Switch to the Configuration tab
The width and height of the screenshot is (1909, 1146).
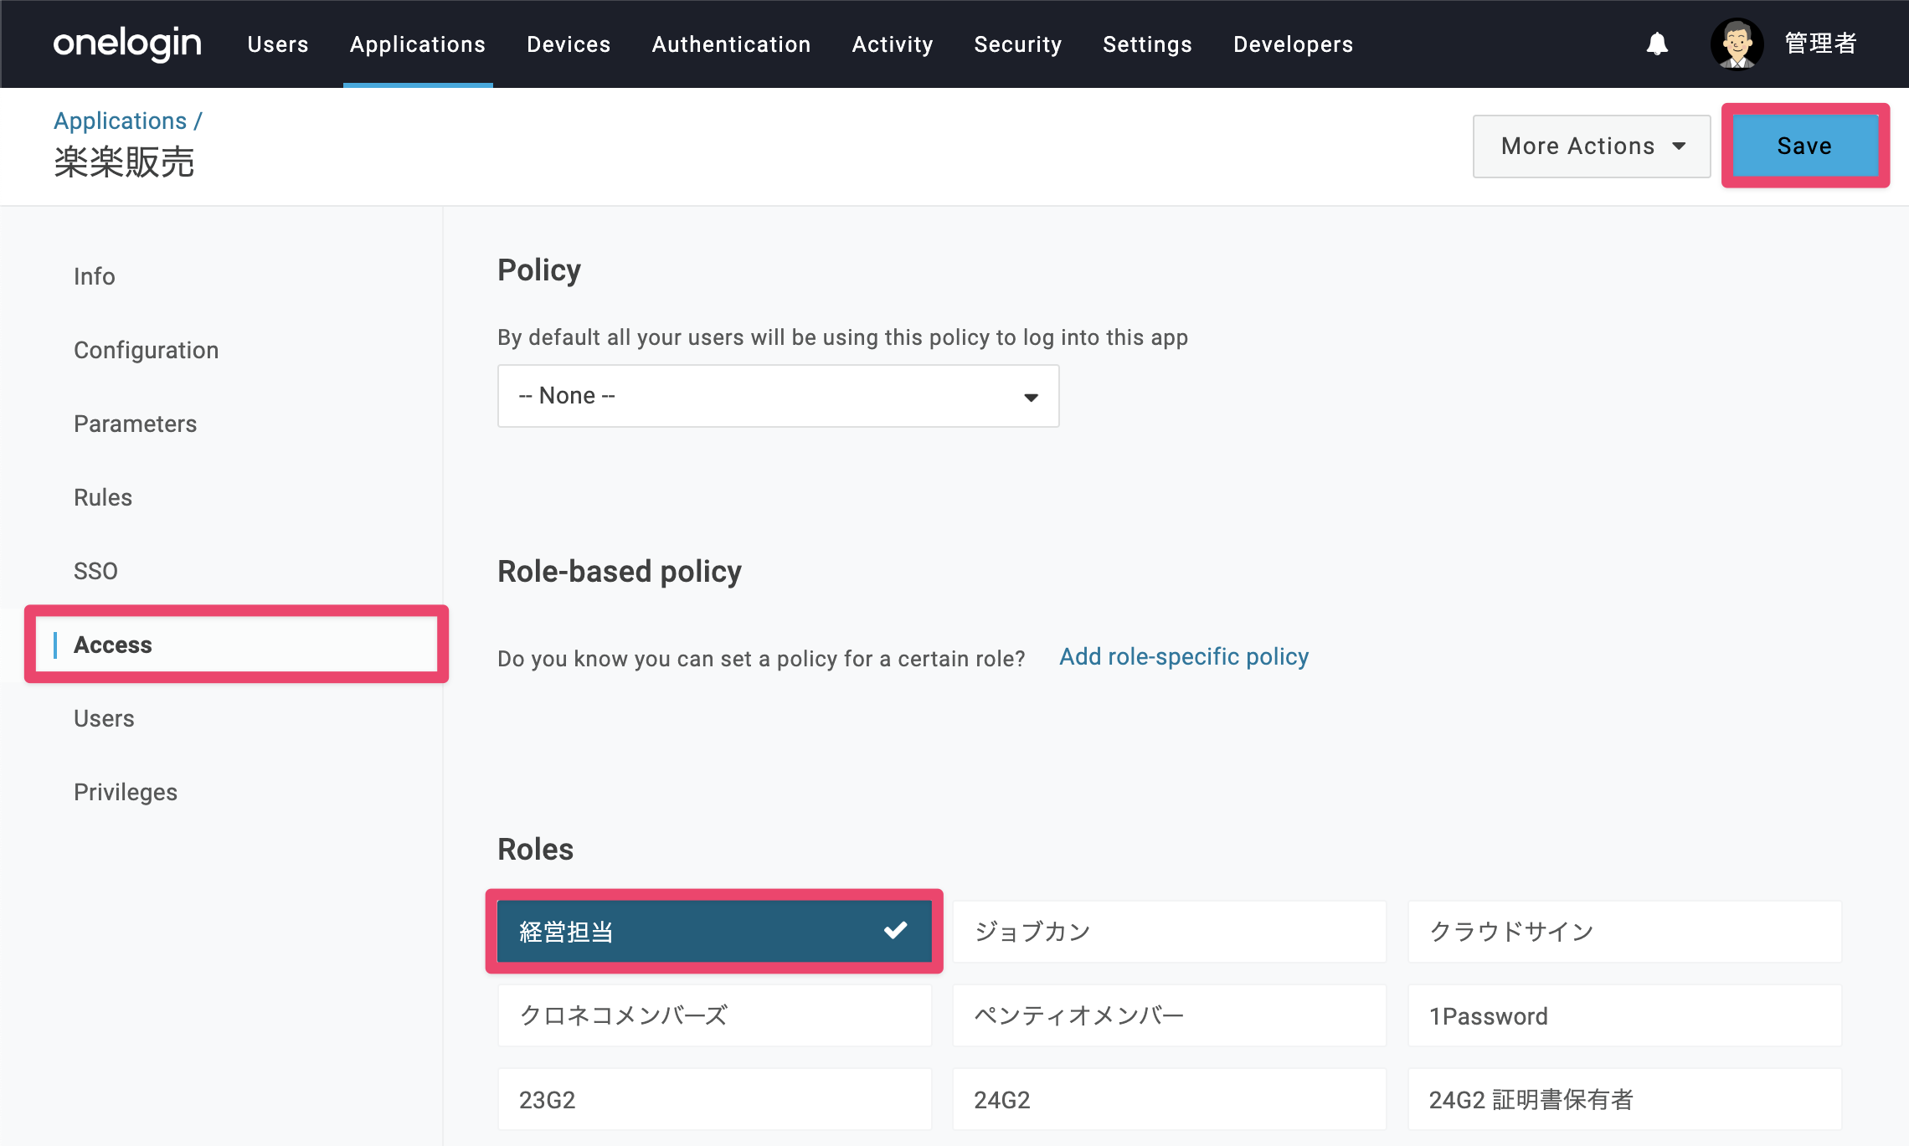147,350
